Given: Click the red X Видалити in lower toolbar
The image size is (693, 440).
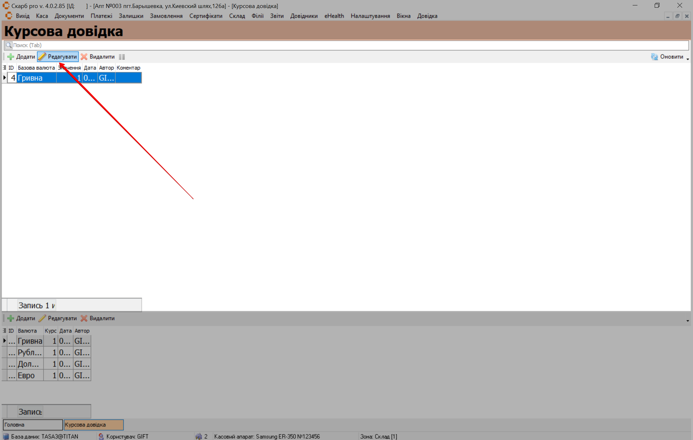Looking at the screenshot, I should pos(84,318).
